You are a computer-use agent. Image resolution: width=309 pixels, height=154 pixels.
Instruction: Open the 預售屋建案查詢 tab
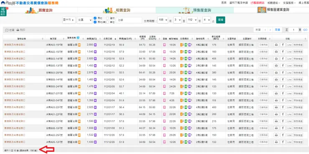[x=274, y=10]
